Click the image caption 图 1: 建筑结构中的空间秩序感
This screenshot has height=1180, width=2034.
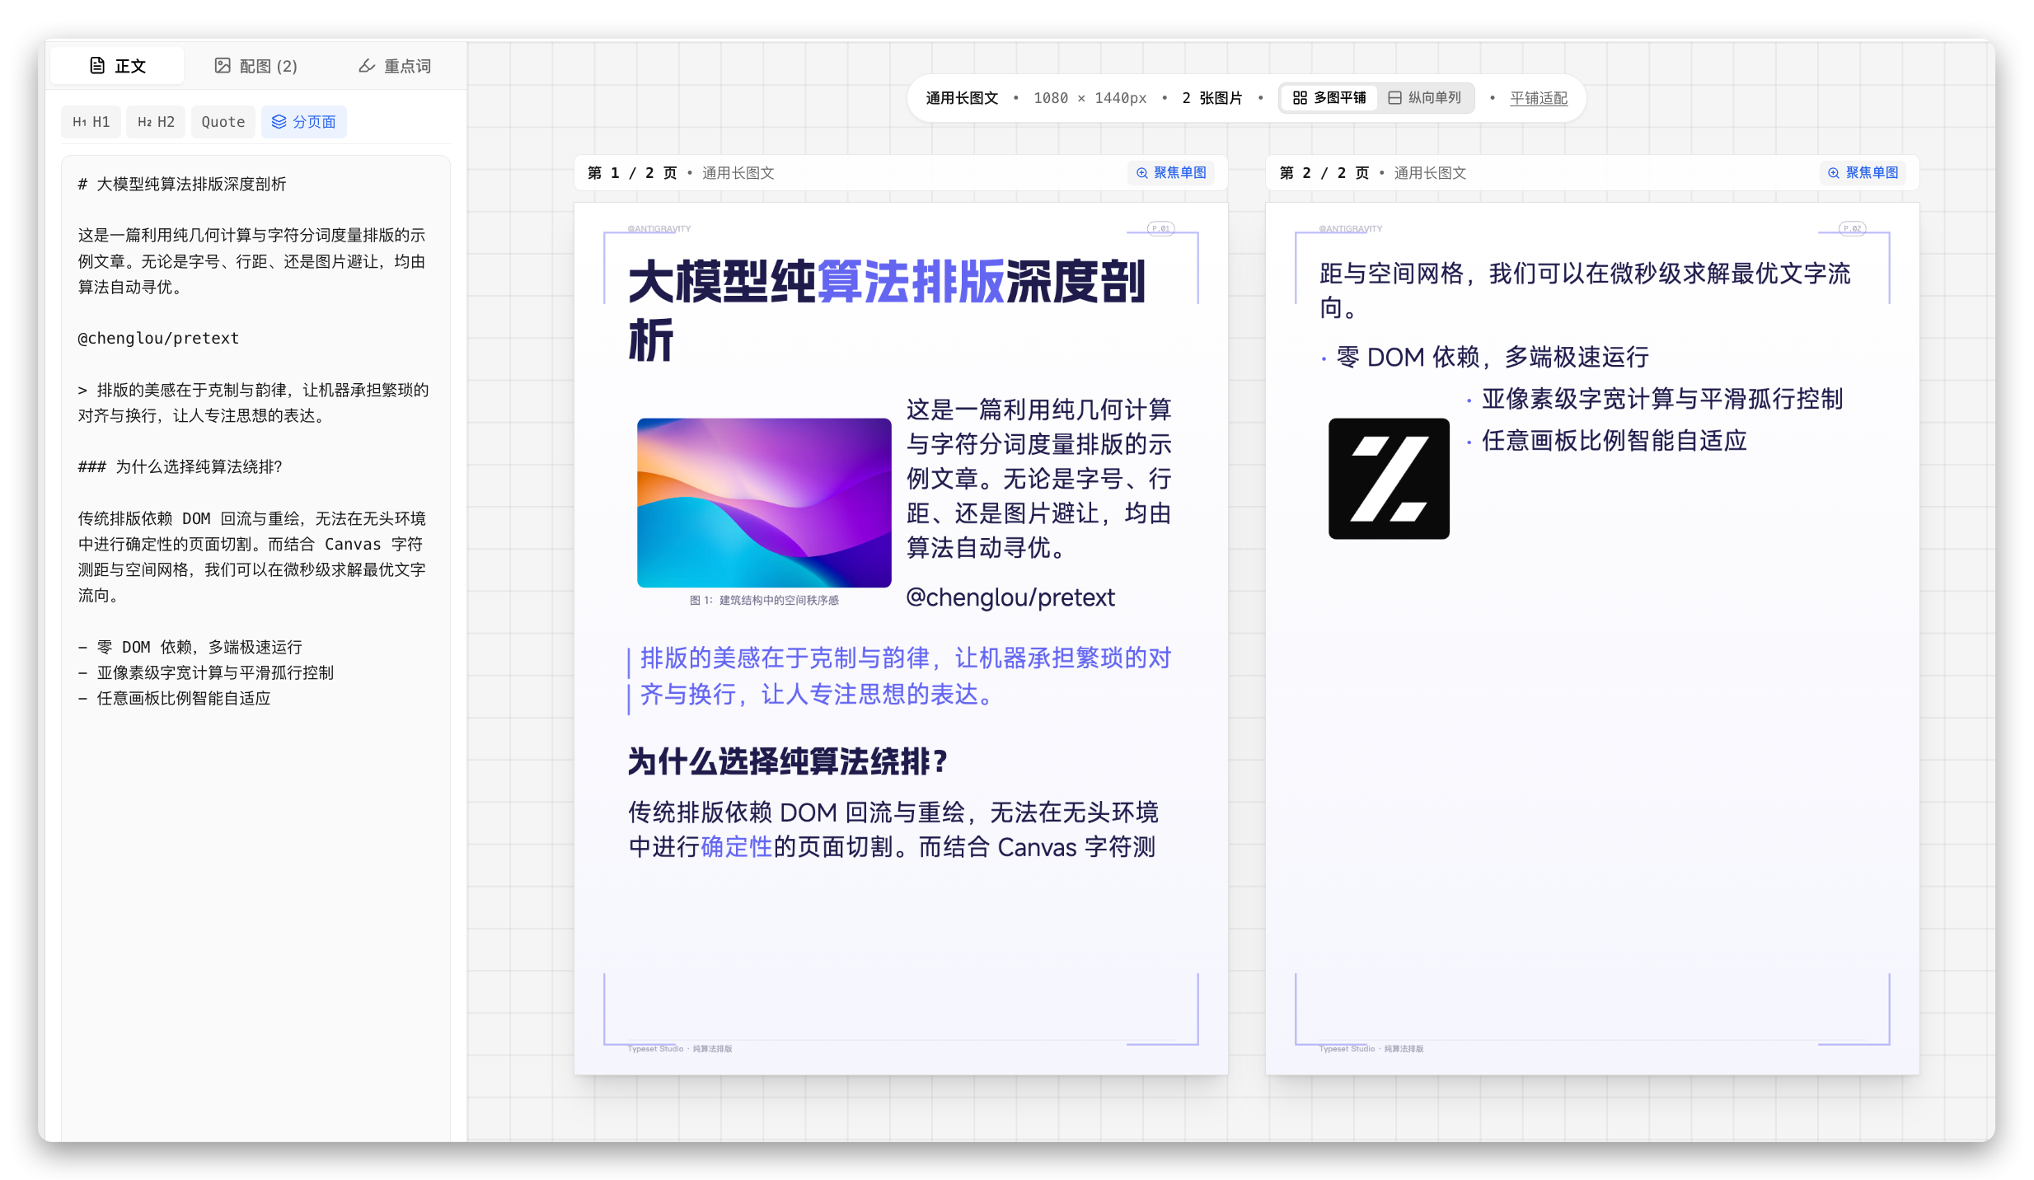click(764, 600)
